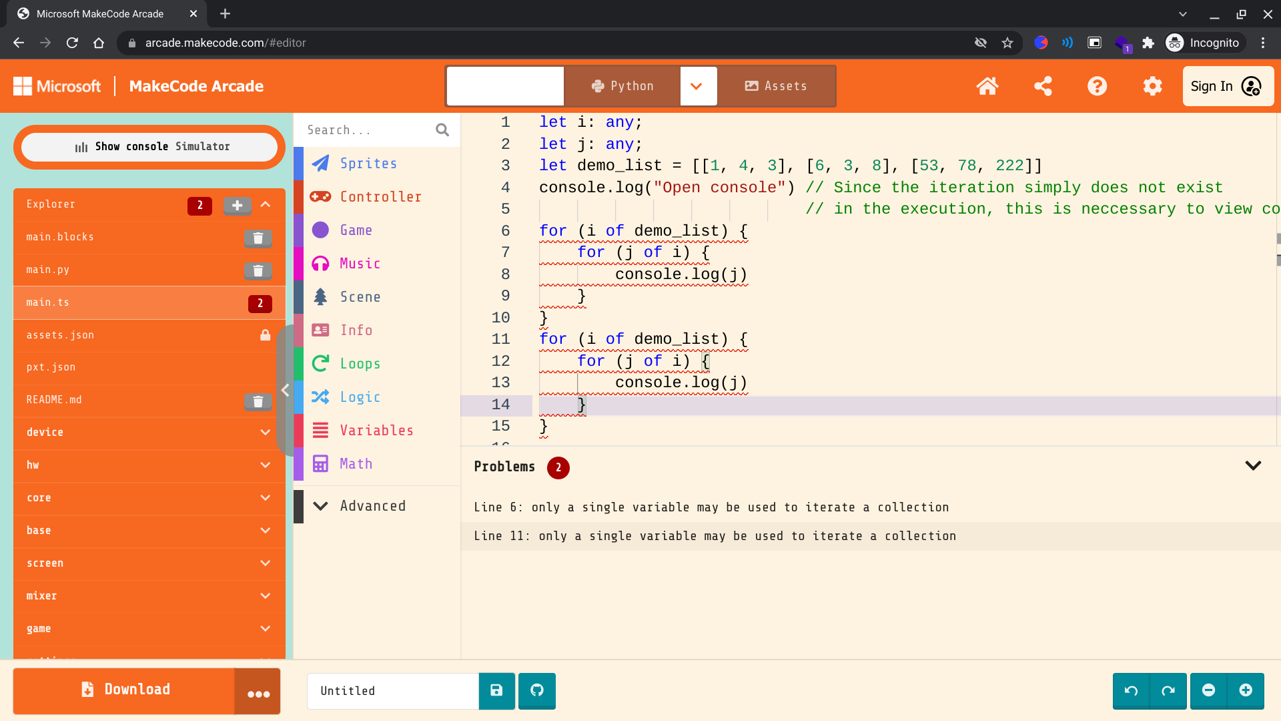Screen dimensions: 1281x721
Task: Click the undo arrow button
Action: [1131, 690]
